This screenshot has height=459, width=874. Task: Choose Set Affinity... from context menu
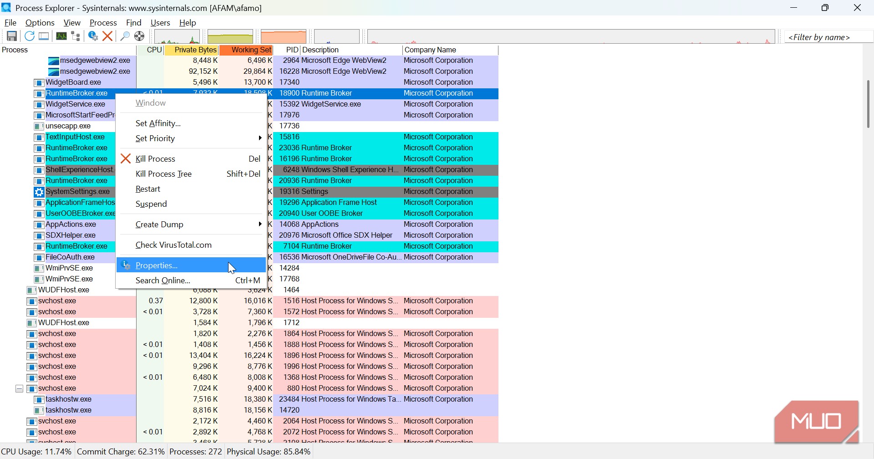[x=191, y=123]
